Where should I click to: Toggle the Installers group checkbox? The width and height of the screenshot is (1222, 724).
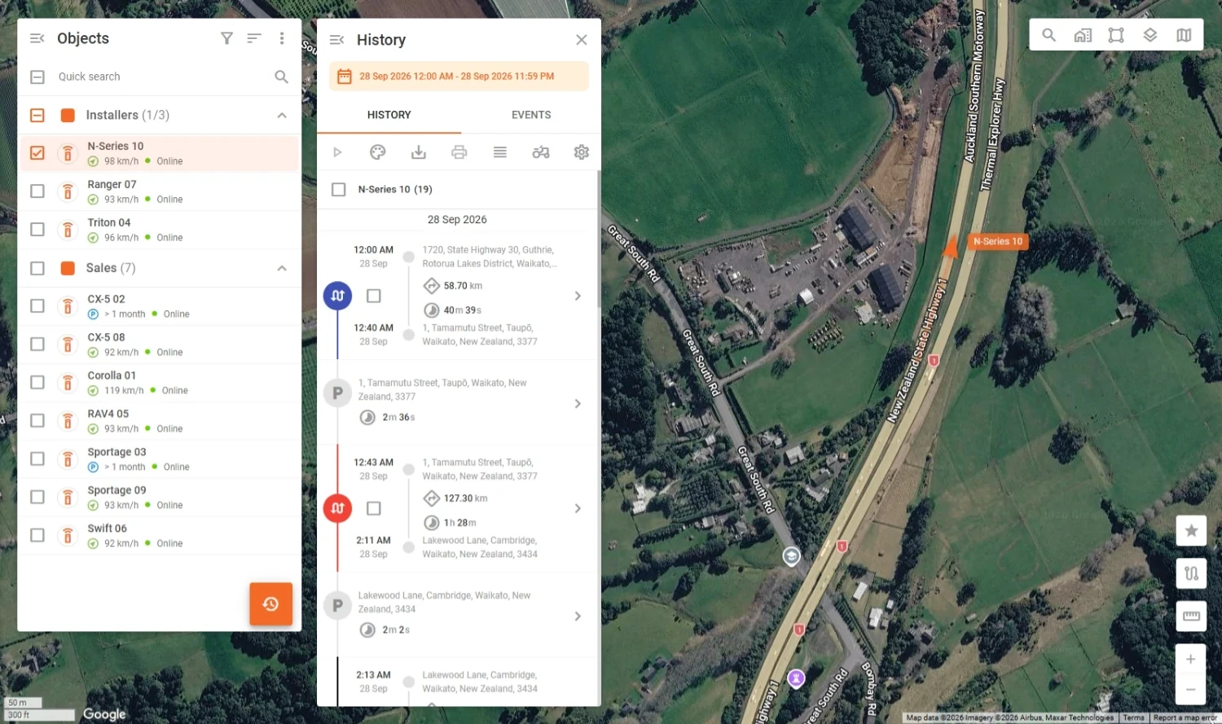click(x=37, y=116)
